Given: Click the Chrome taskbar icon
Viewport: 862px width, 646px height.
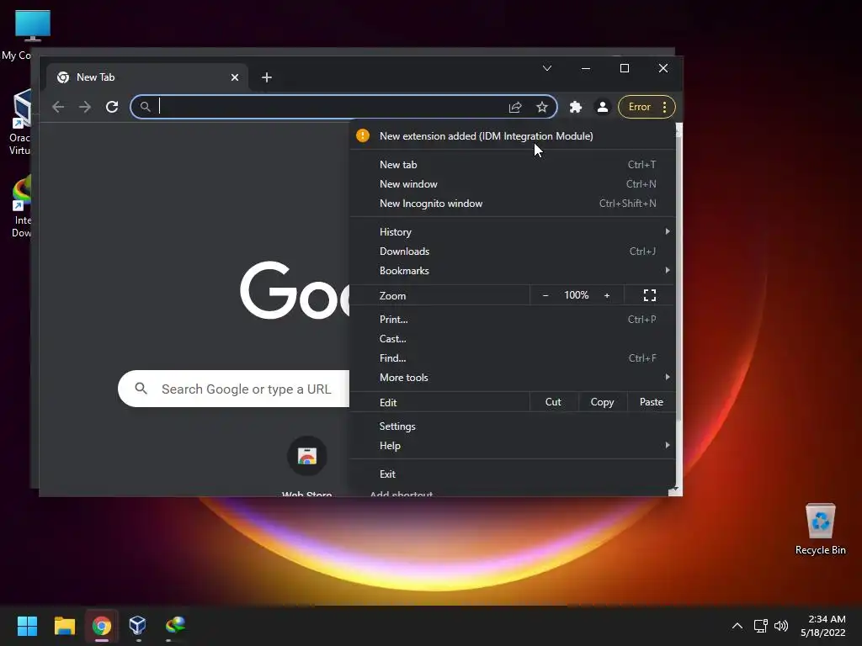Looking at the screenshot, I should 102,626.
